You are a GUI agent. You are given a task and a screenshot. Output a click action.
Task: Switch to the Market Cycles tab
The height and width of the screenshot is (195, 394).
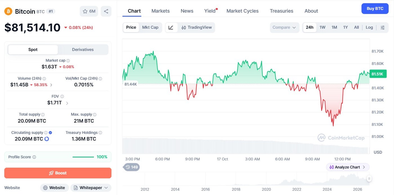(x=243, y=11)
